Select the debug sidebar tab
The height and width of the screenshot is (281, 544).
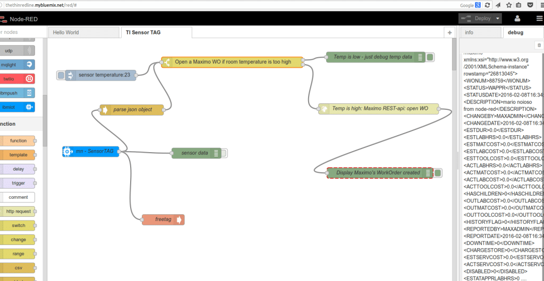523,32
